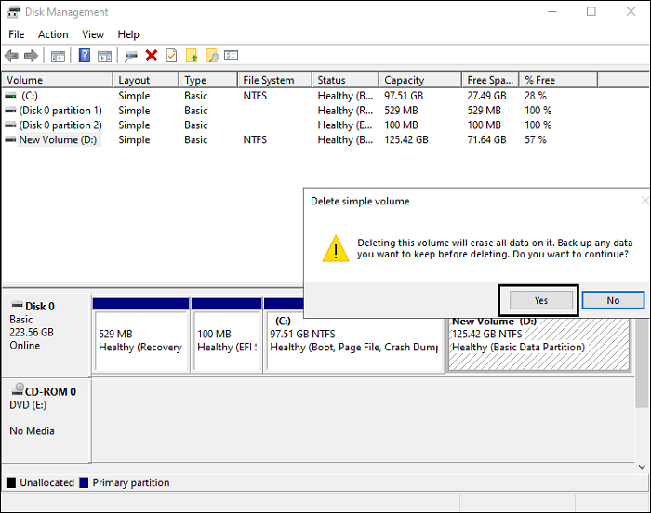Click the folder icon with magnifier
The width and height of the screenshot is (651, 513).
(x=211, y=57)
